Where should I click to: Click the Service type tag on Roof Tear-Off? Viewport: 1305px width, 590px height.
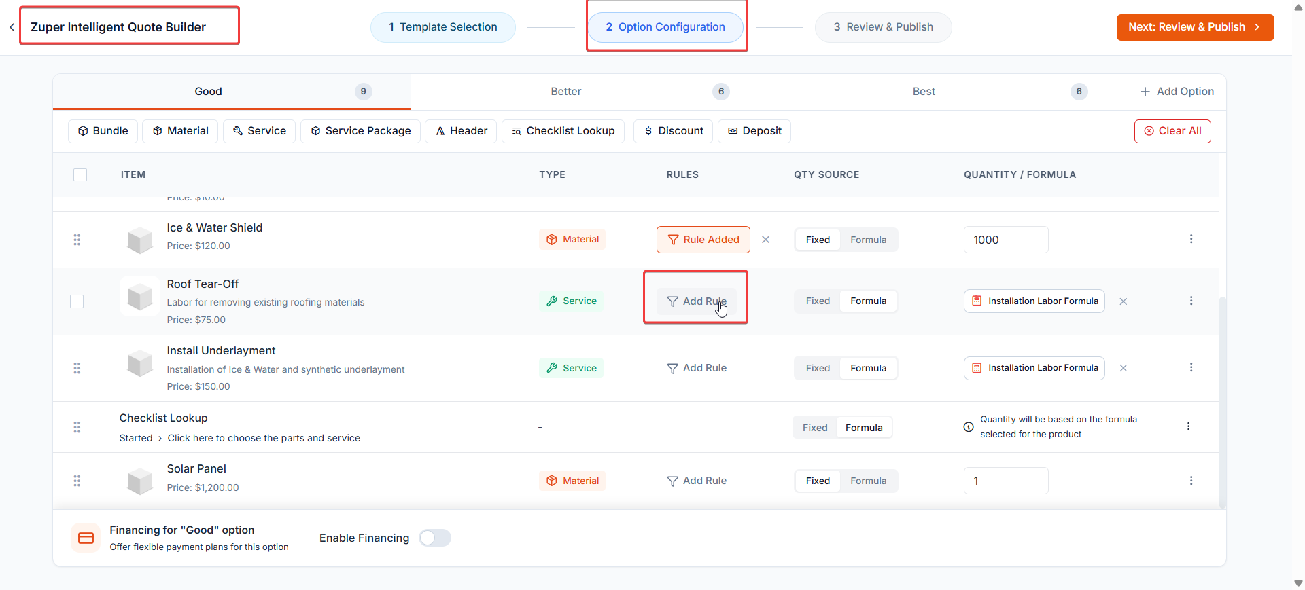[572, 301]
